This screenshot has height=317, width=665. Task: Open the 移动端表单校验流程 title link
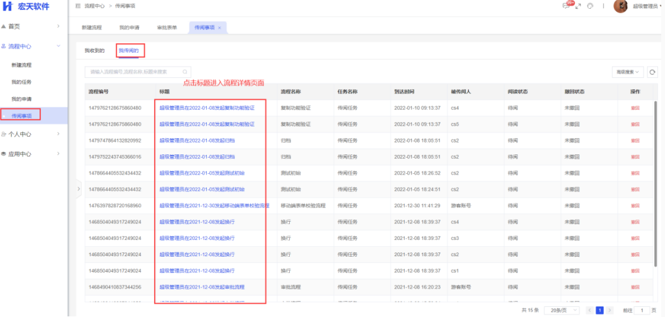pyautogui.click(x=214, y=206)
